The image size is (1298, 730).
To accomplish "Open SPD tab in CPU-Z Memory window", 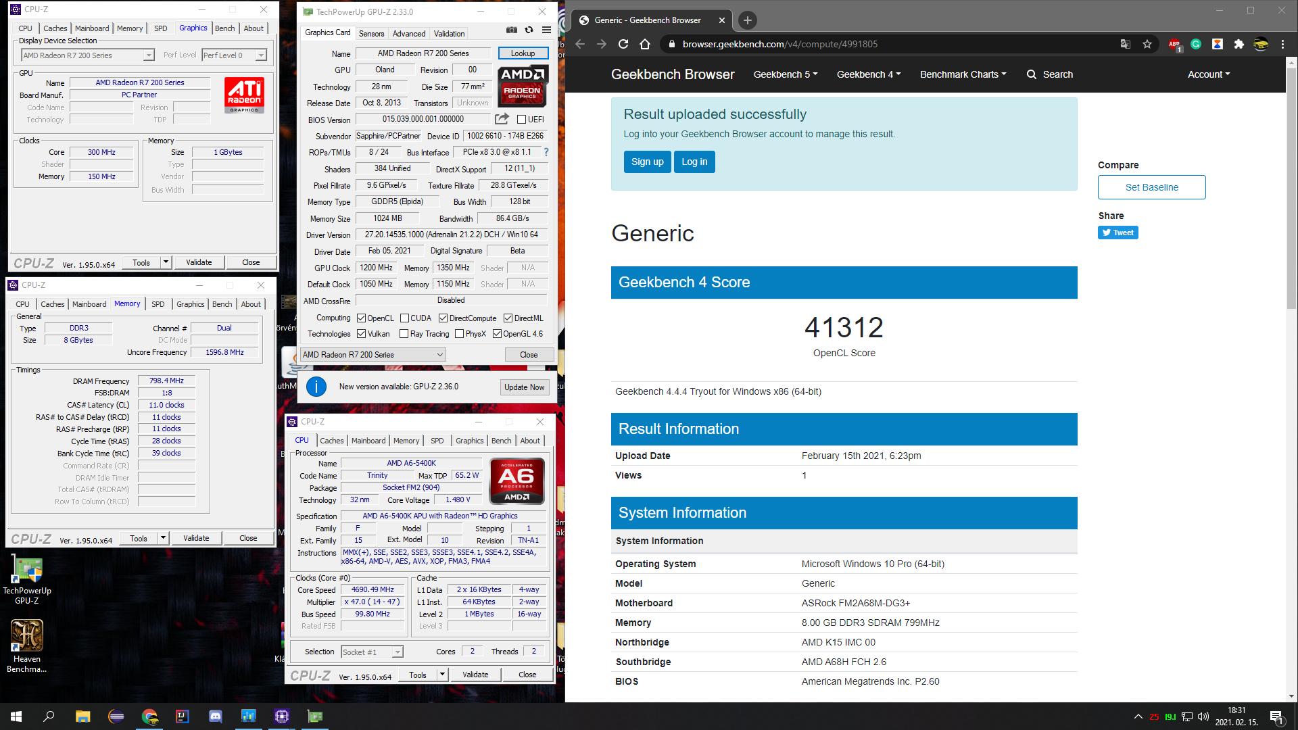I will [x=158, y=304].
